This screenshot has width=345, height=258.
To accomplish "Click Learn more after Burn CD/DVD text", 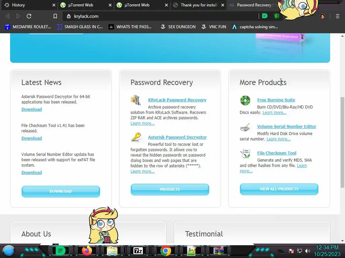I will point(274,112).
